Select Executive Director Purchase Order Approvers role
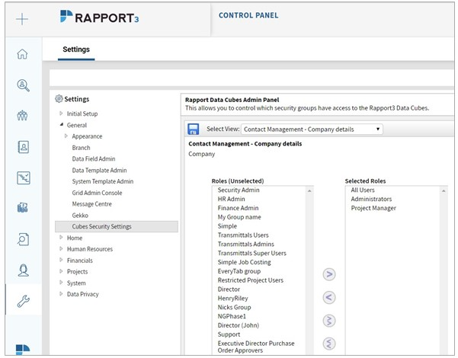 click(x=256, y=347)
